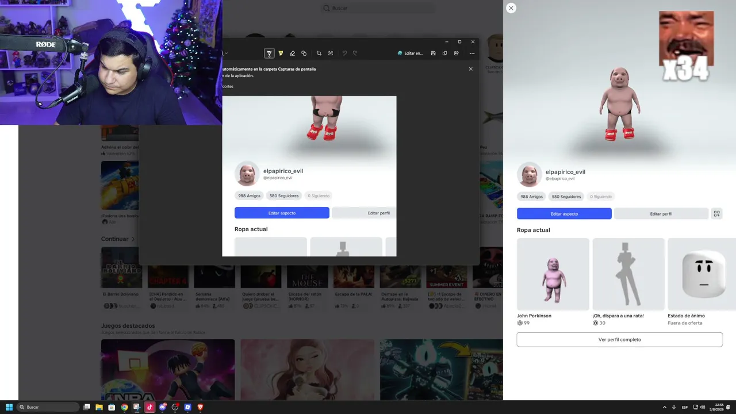Open Task View on the taskbar
This screenshot has width=736, height=414.
(x=87, y=407)
